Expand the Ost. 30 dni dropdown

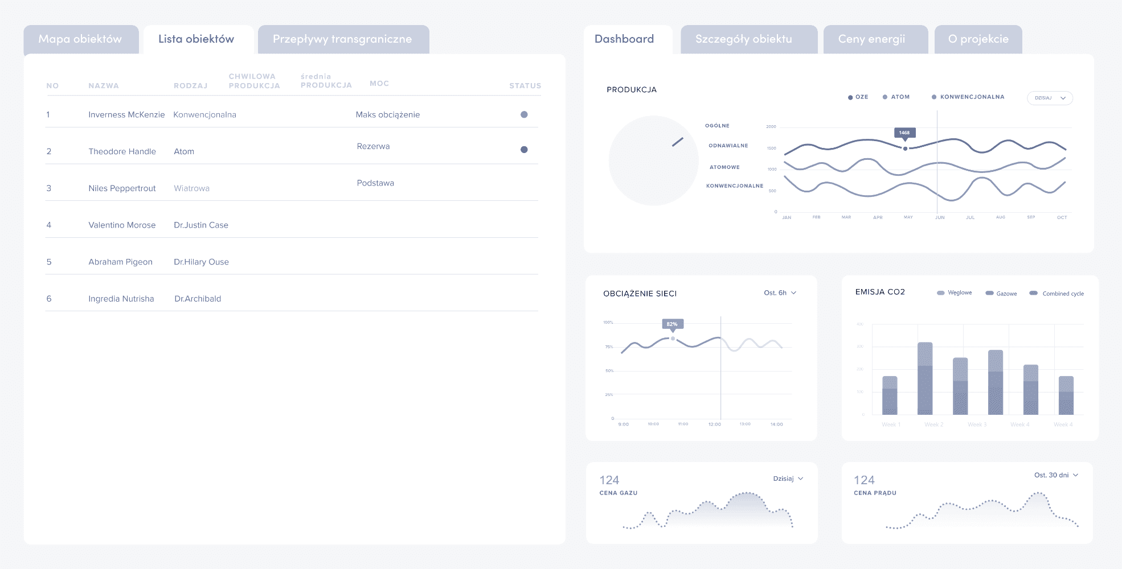coord(1057,475)
